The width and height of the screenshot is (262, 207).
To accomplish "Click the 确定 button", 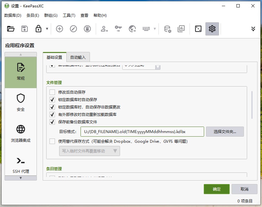I will click(x=216, y=189).
